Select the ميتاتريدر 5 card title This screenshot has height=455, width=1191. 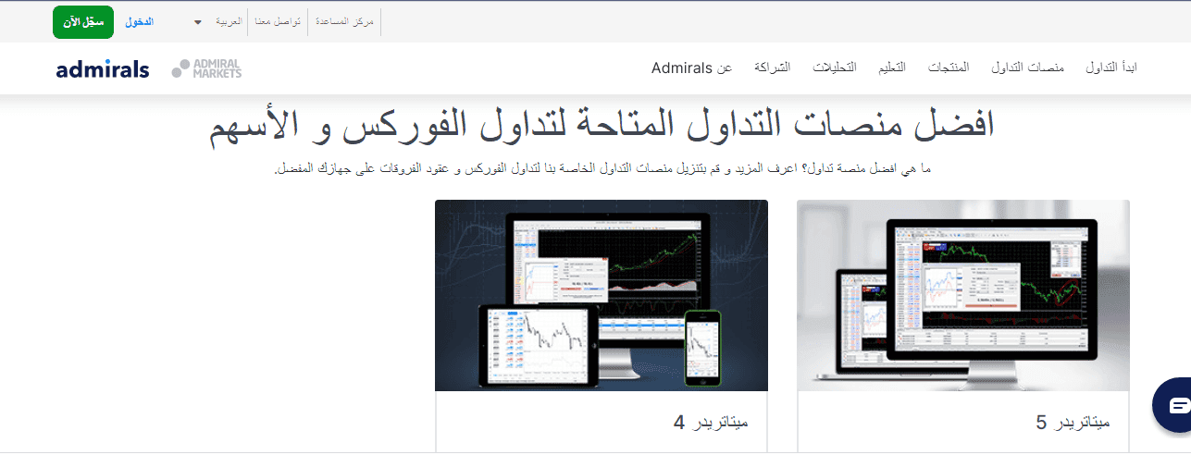(1073, 424)
